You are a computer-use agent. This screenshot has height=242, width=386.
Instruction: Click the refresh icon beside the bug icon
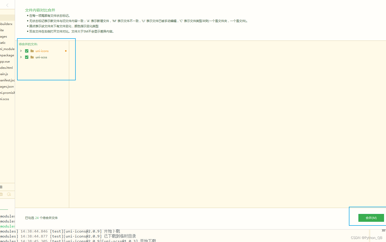[9, 194]
